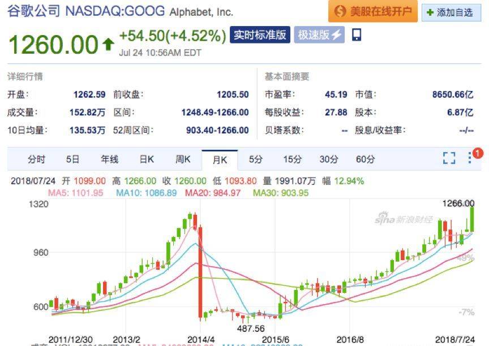Switch to the 60分 interval tab
Screen dimensions: 489x346
click(x=365, y=159)
